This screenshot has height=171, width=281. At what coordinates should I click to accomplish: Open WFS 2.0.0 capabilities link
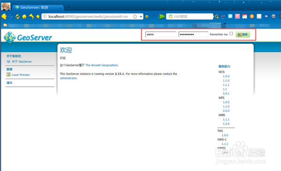click(x=226, y=111)
